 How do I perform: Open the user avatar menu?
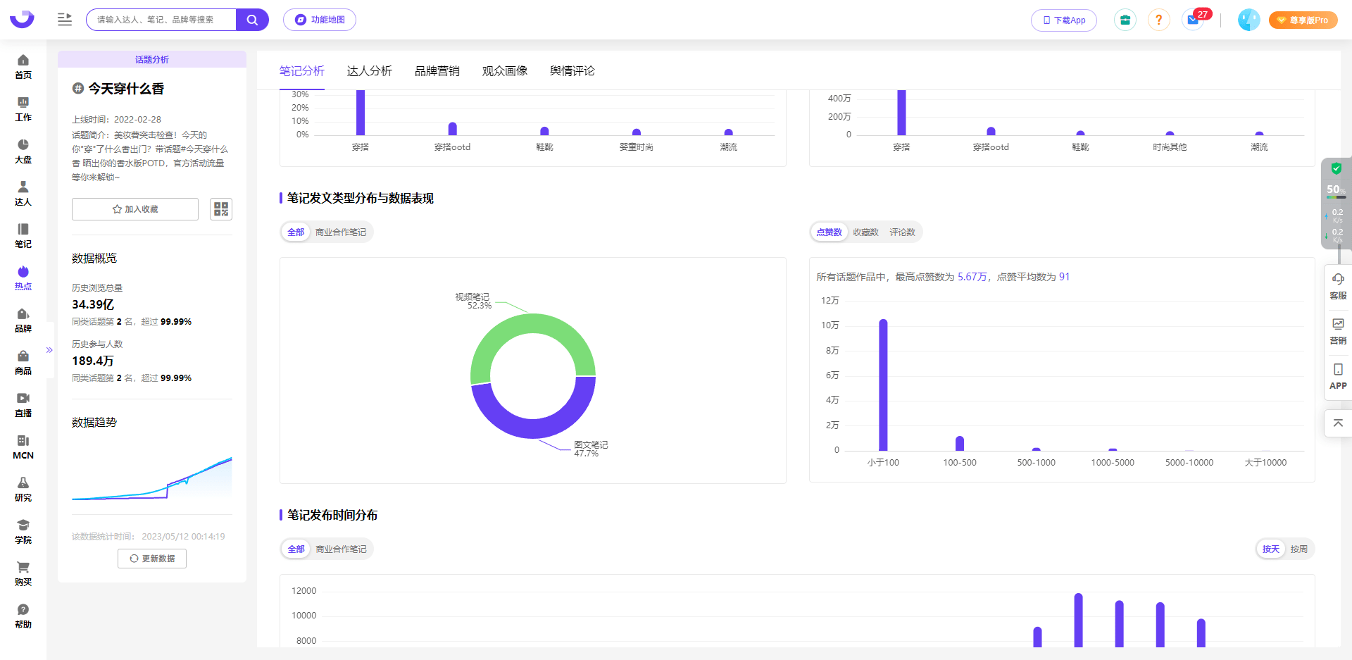click(1248, 20)
